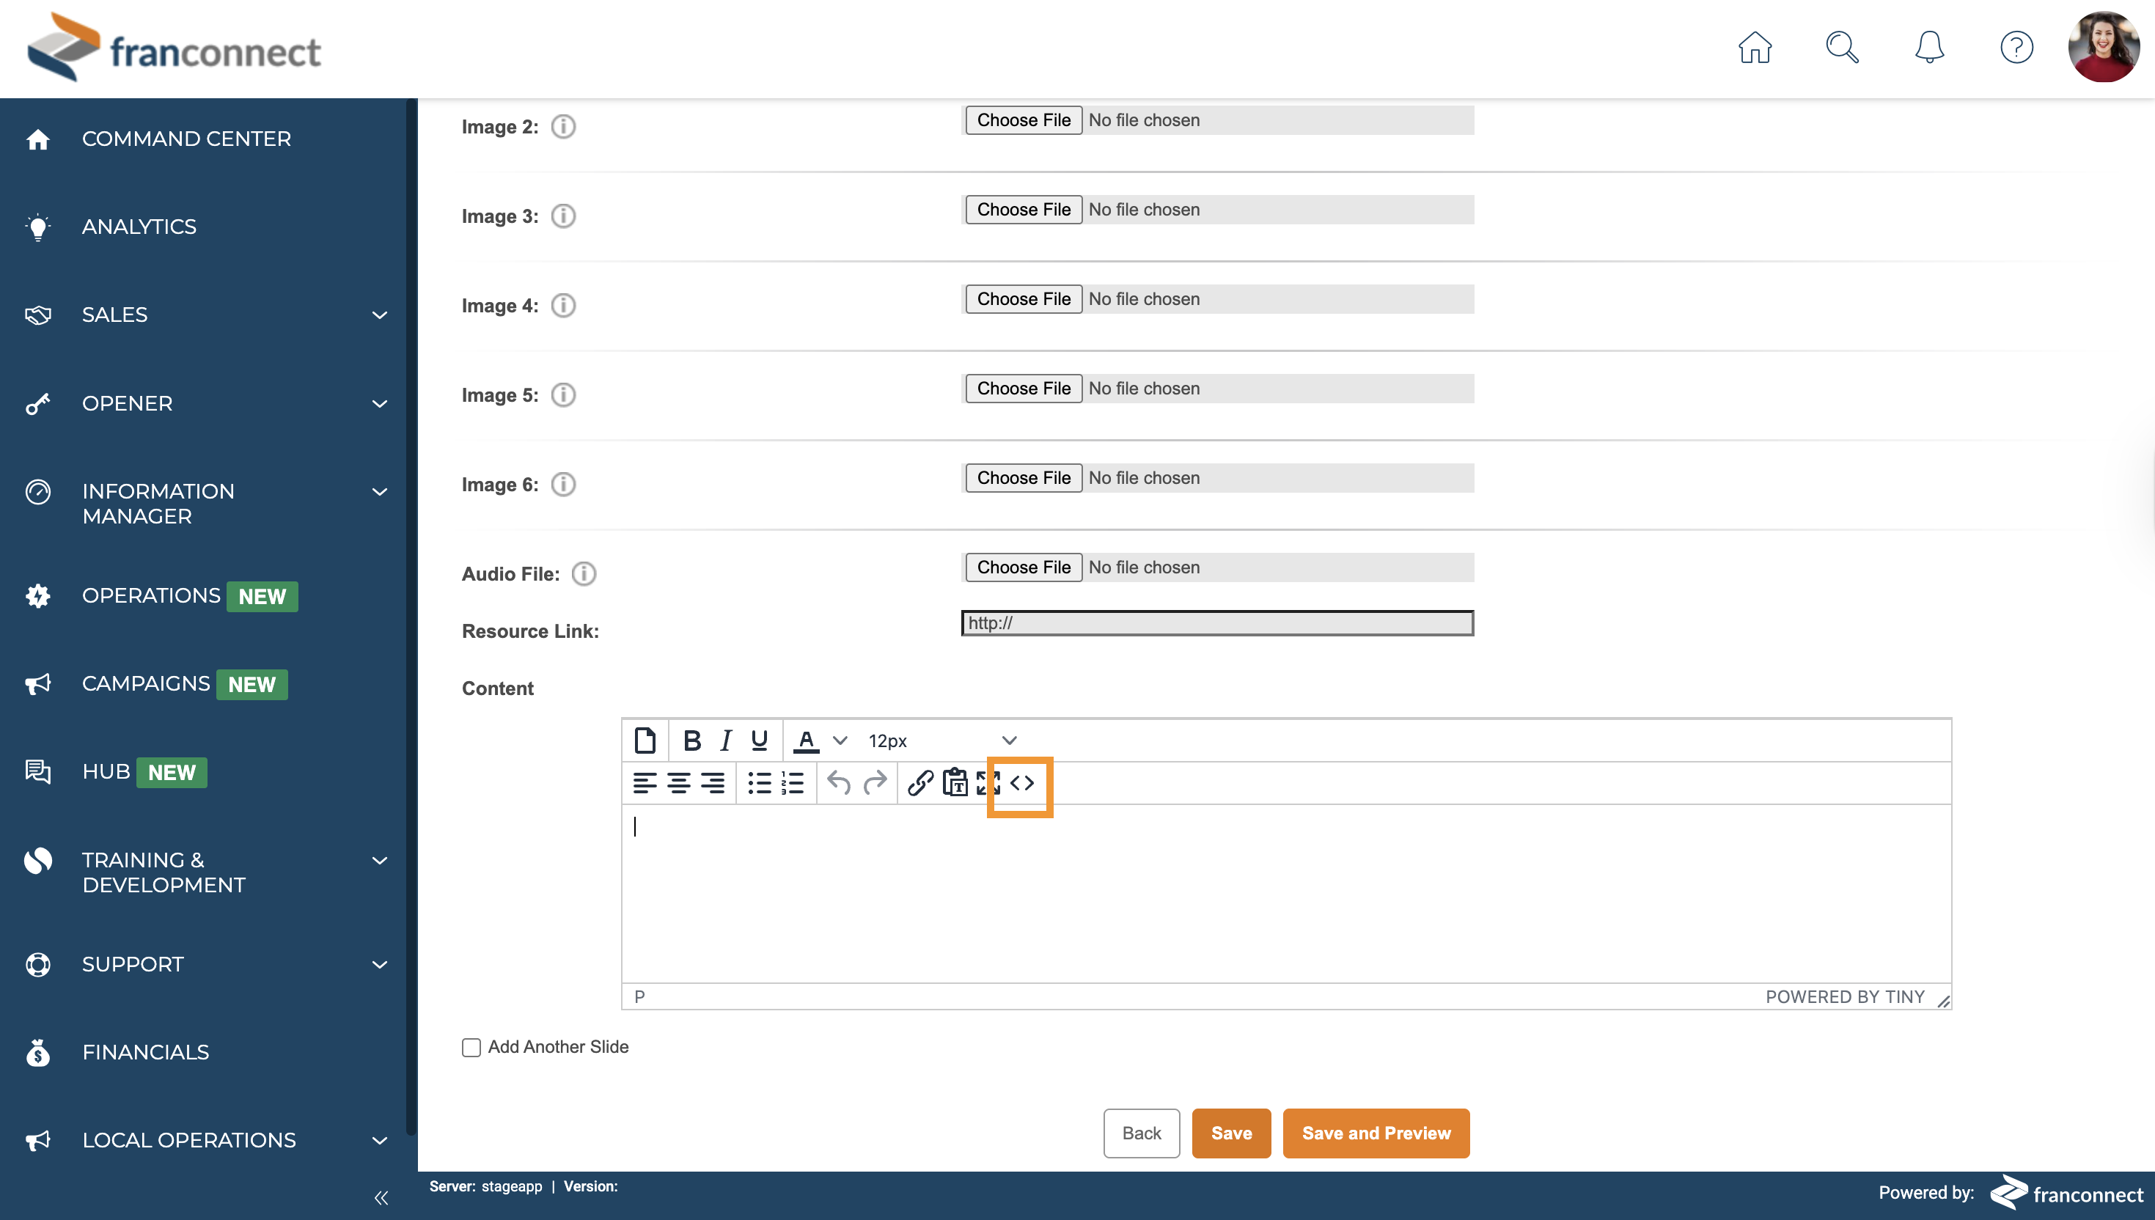This screenshot has height=1220, width=2155.
Task: Choose a file for Audio File
Action: coord(1023,567)
